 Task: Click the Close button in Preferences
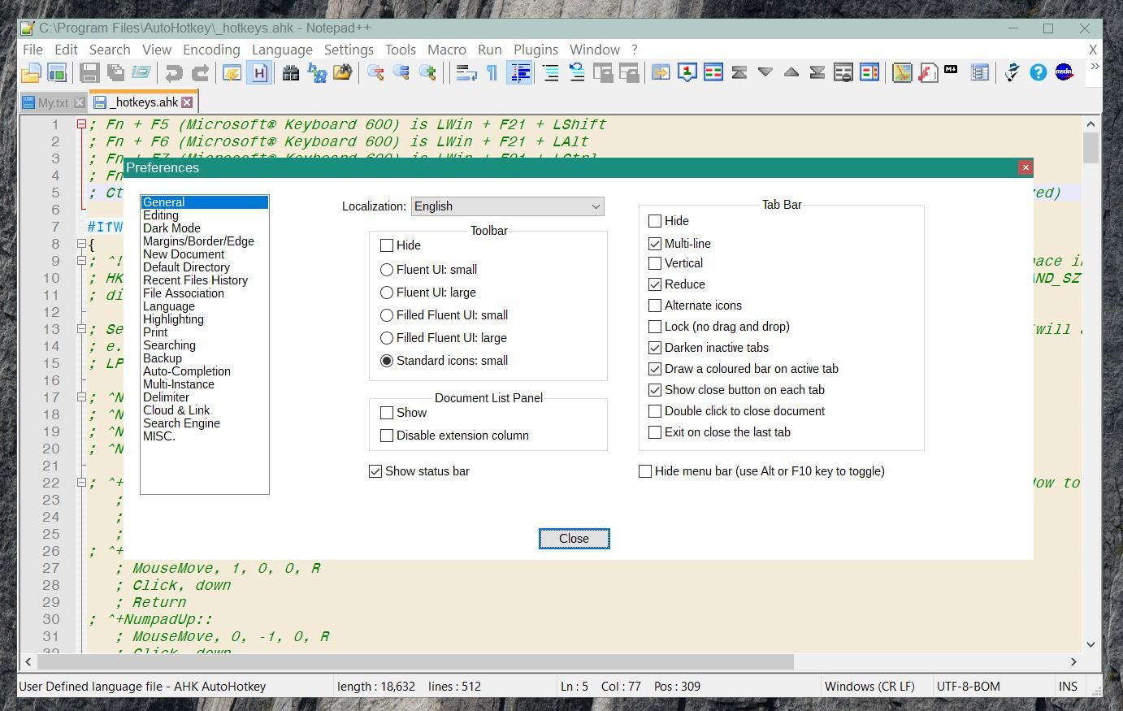[x=574, y=539]
